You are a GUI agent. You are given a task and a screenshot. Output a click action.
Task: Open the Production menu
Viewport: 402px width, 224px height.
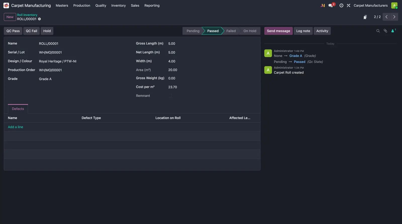82,6
